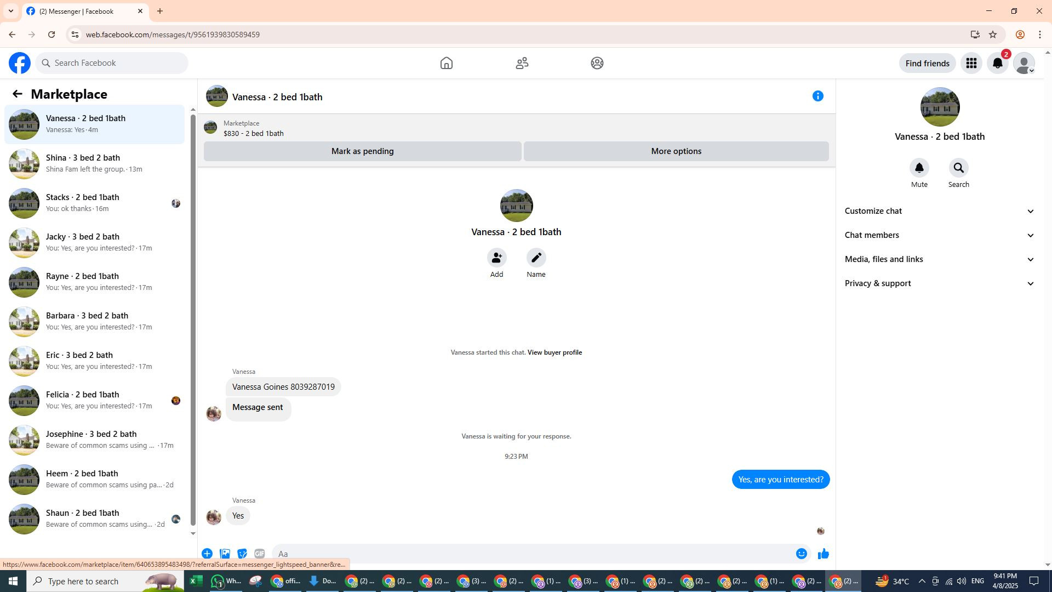Open View buyer profile link

[x=554, y=352]
